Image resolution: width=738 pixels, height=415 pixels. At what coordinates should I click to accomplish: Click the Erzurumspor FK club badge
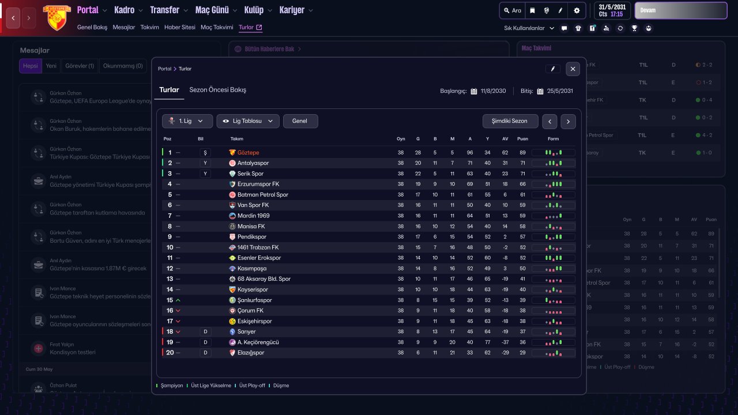click(x=232, y=184)
